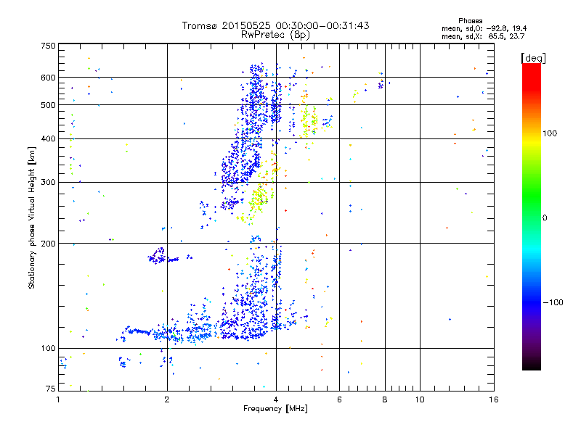
Task: Click the 'Frequency [MHz]' axis label
Action: click(x=275, y=409)
